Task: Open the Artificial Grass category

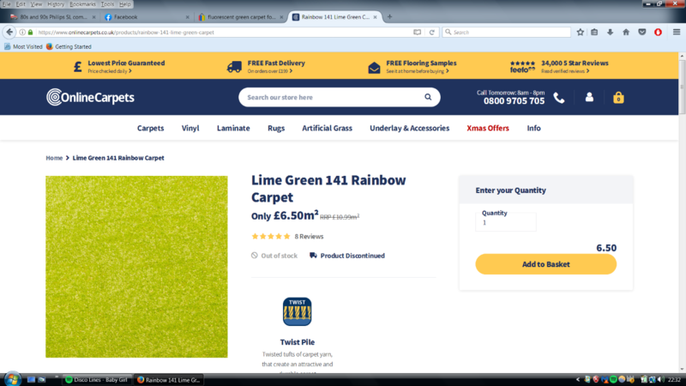Action: pyautogui.click(x=327, y=128)
